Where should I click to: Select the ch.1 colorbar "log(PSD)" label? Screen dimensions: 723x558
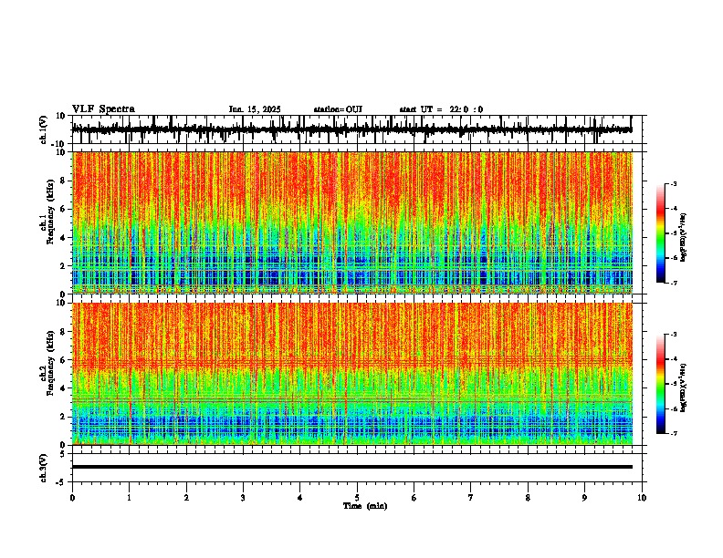[x=683, y=237]
